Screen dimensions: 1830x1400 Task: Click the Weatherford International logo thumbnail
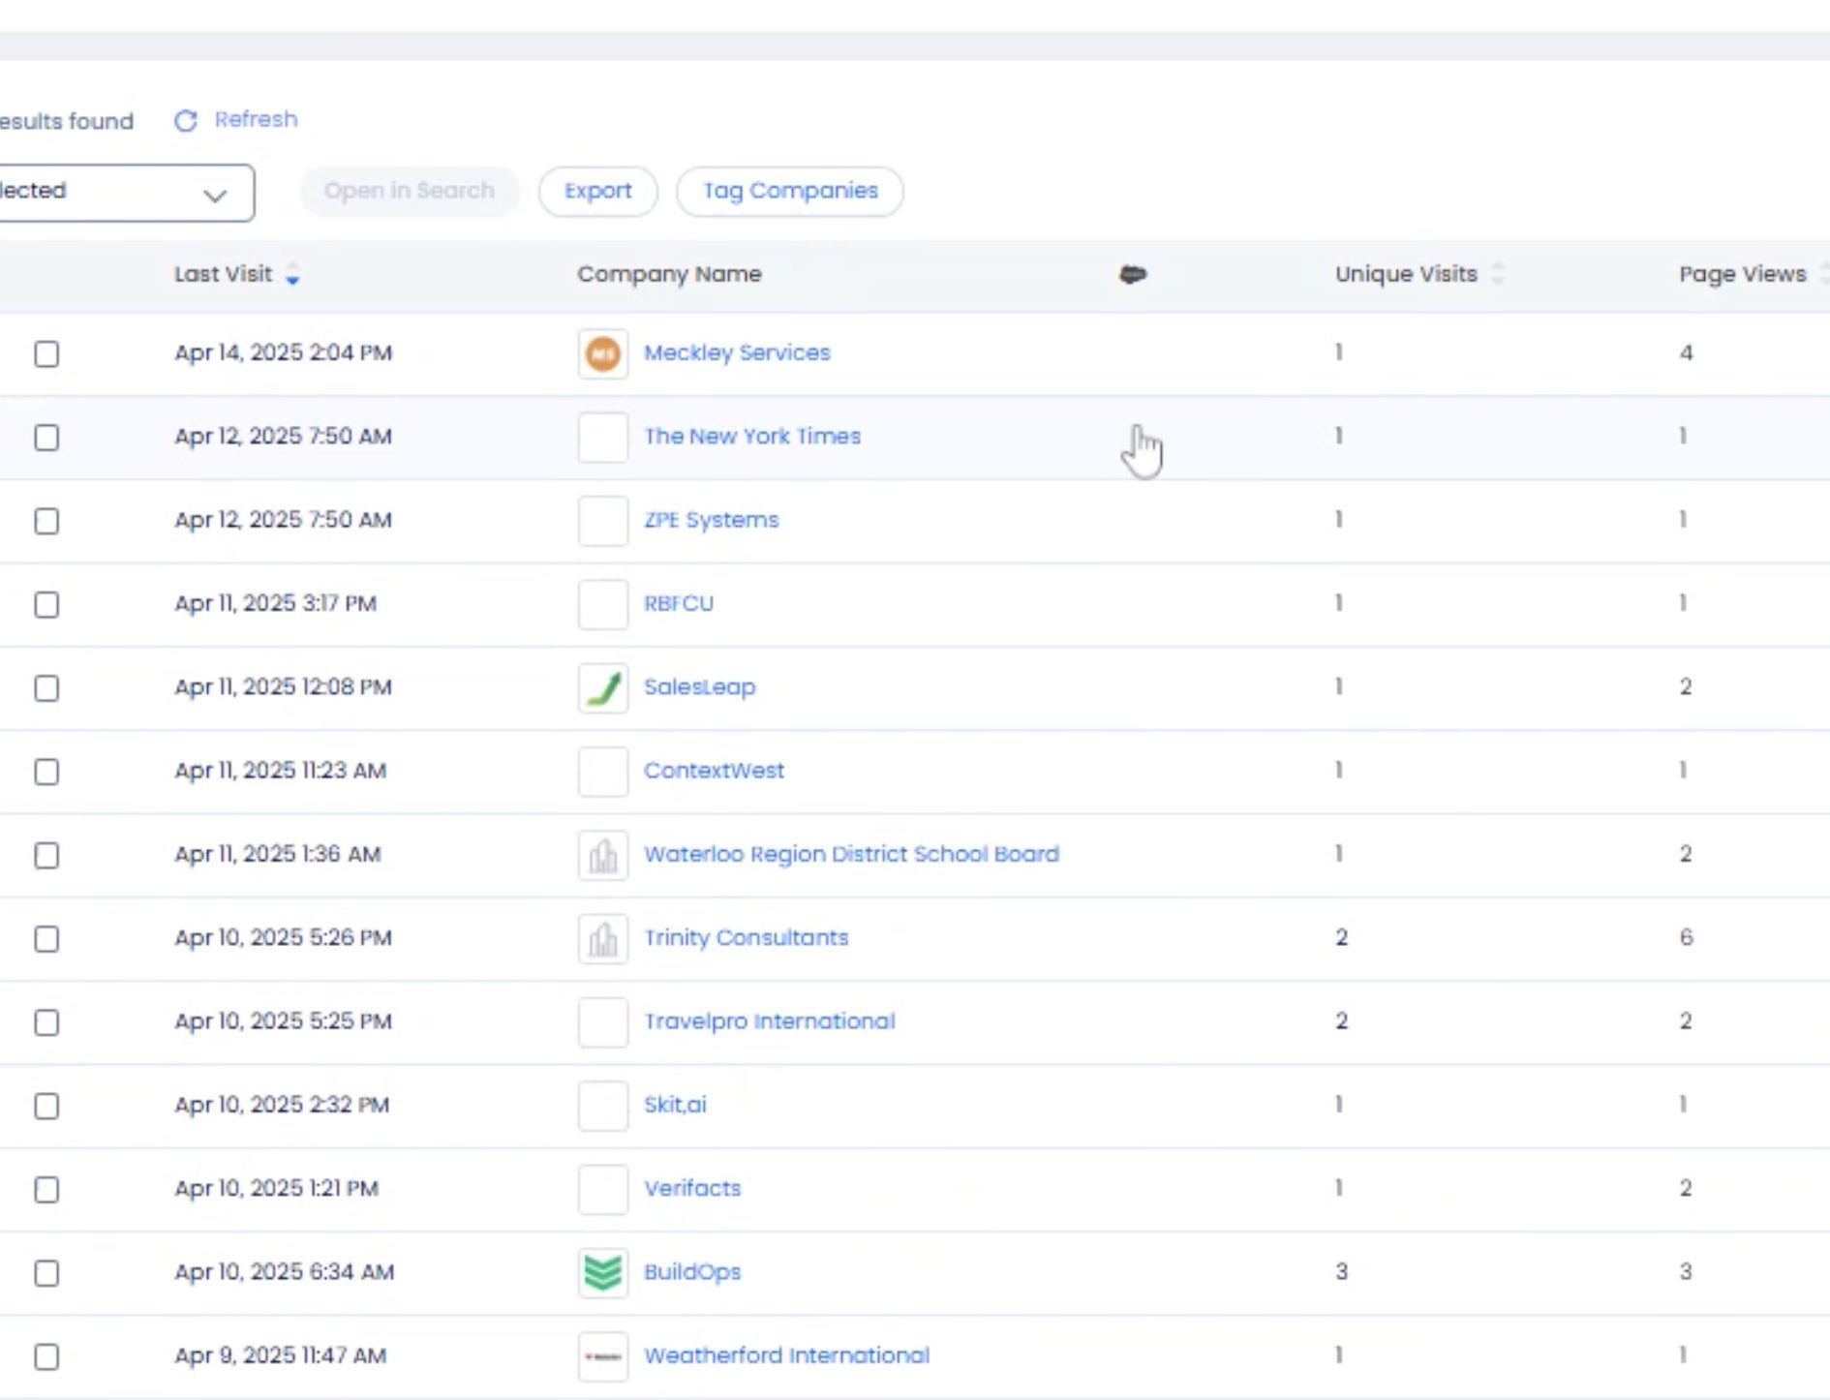603,1356
